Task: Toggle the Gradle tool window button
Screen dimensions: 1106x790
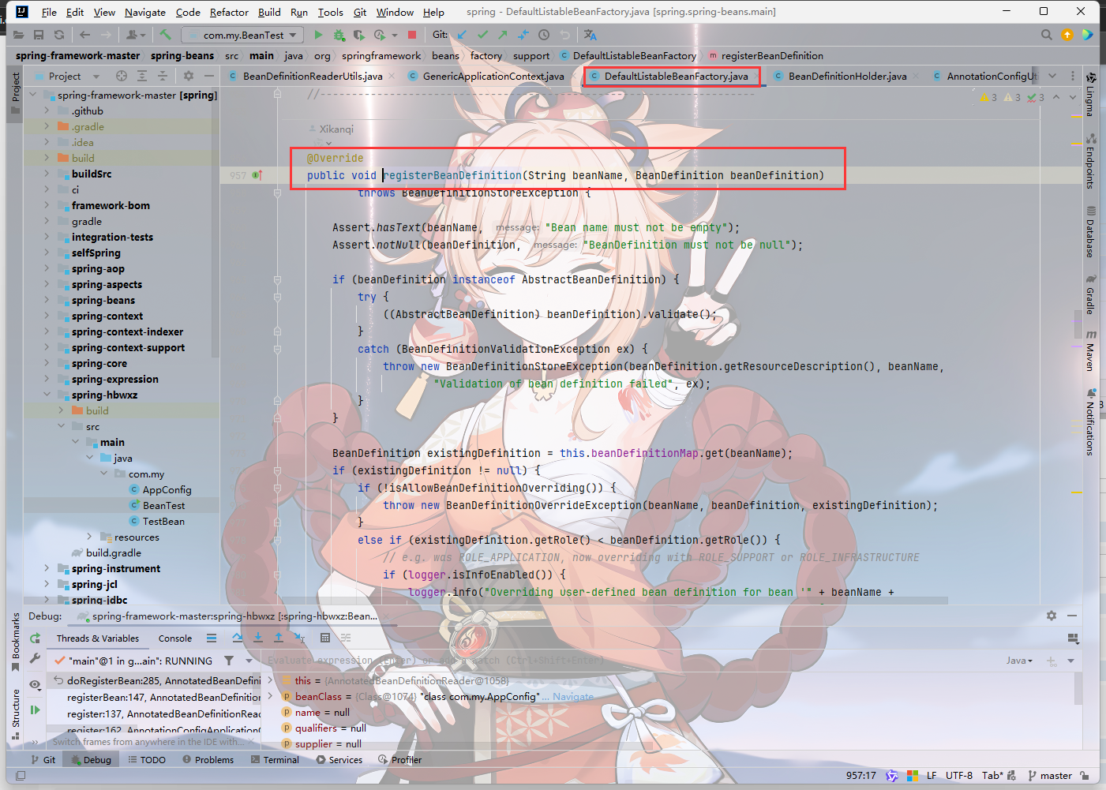Action: (x=1090, y=294)
